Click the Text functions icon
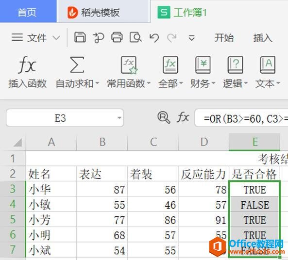The width and height of the screenshot is (288, 260). click(x=268, y=65)
